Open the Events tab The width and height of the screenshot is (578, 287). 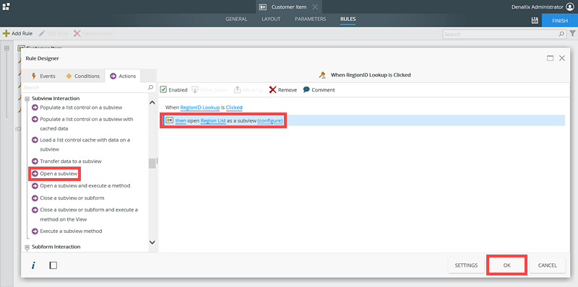tap(43, 76)
